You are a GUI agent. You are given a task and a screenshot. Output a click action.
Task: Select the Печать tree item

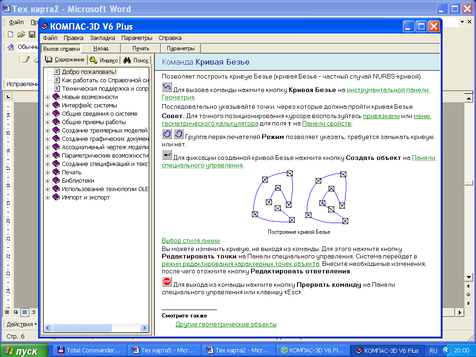72,172
